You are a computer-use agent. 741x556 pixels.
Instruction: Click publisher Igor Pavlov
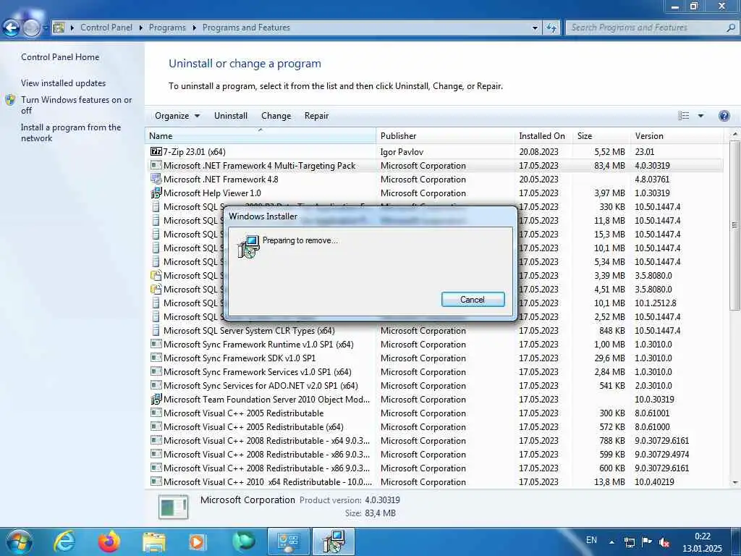(402, 152)
